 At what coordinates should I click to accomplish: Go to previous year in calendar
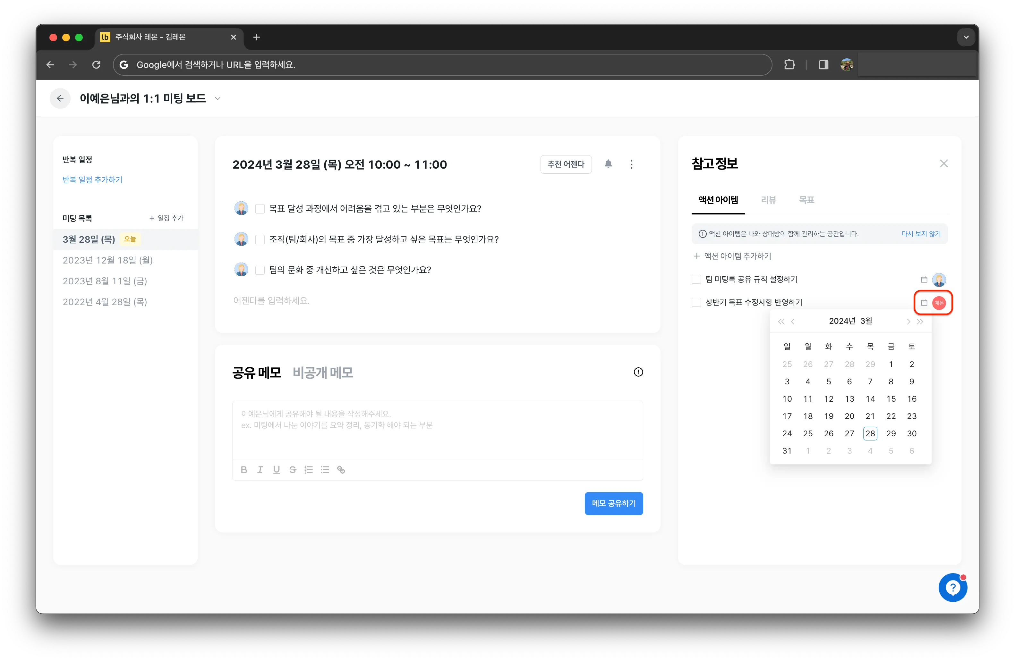(x=781, y=321)
